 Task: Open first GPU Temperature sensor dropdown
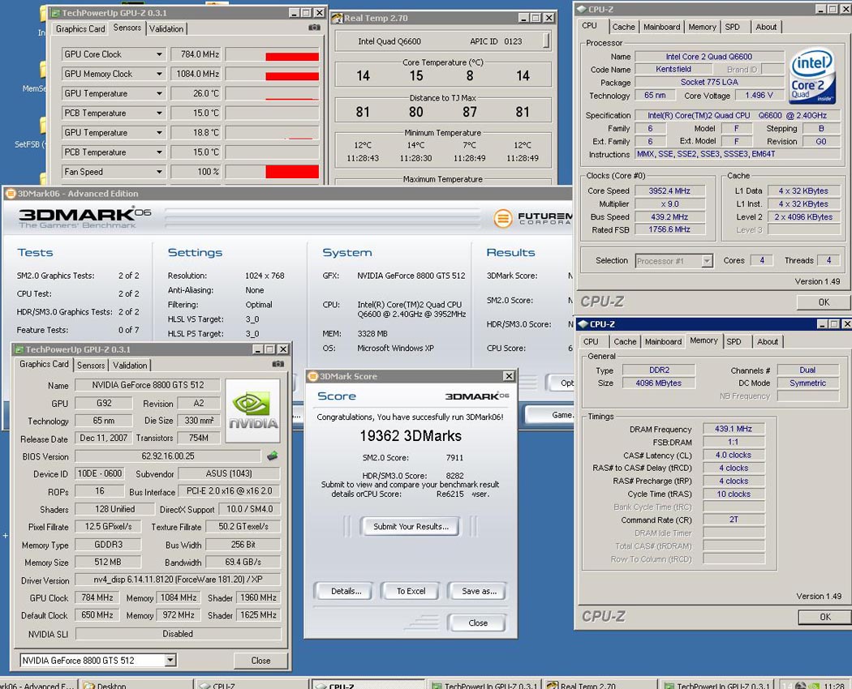click(x=159, y=93)
